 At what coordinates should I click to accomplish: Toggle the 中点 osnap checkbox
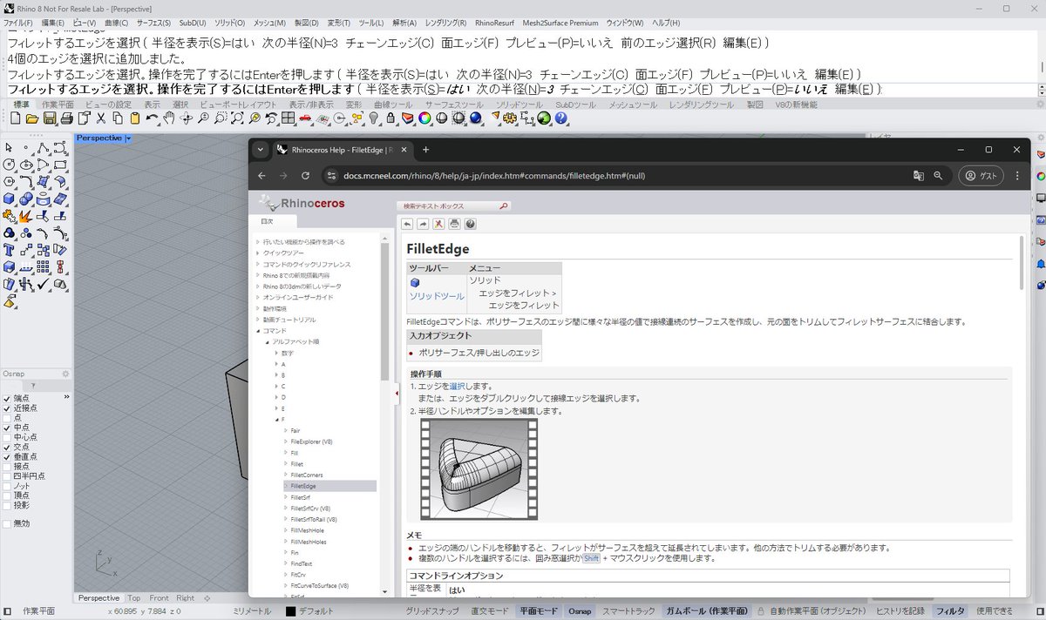(7, 428)
